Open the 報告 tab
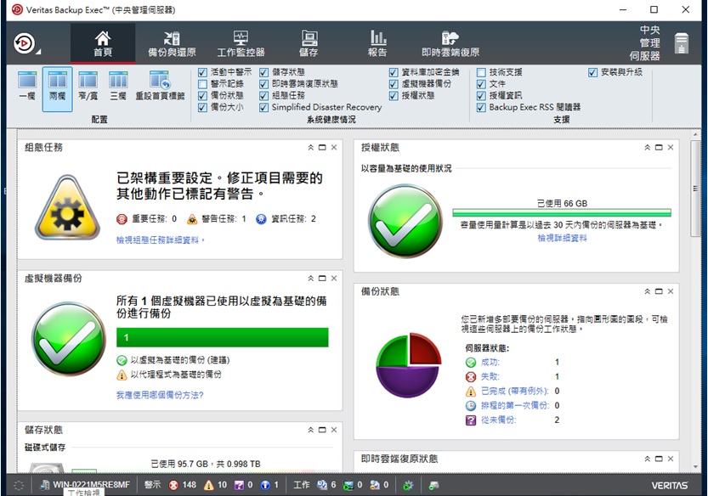The image size is (708, 496). point(377,43)
